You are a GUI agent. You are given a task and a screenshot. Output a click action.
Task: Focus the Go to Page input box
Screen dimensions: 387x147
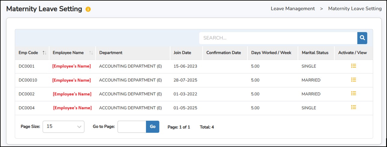click(x=132, y=127)
